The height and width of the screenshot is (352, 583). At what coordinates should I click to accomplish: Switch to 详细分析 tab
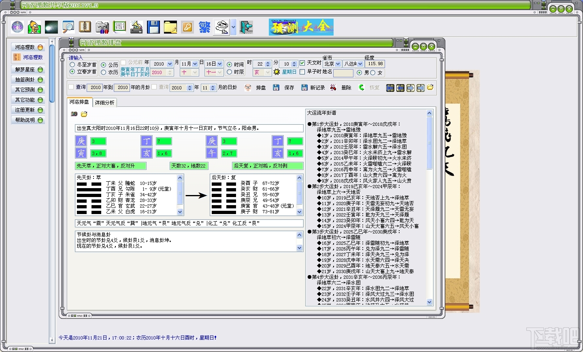105,103
